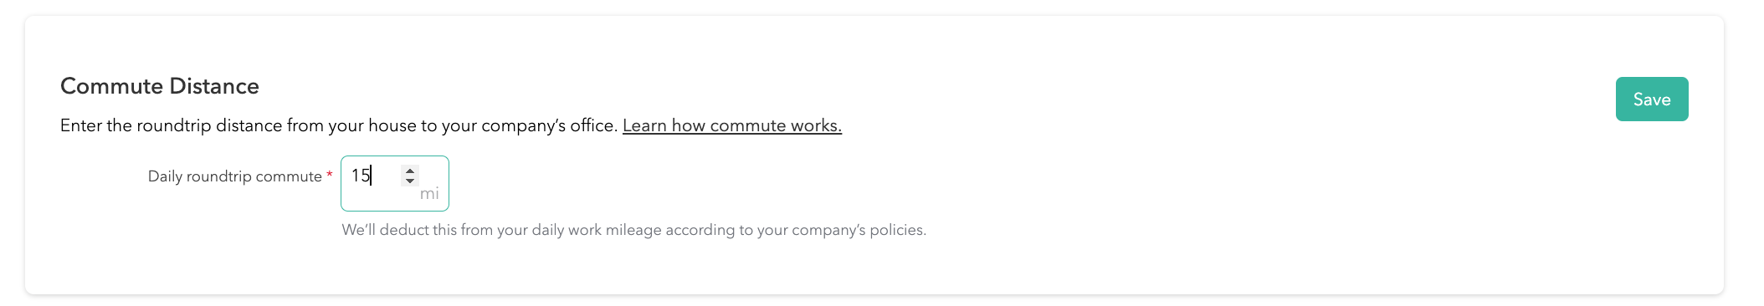Place the cursor on the value 15
The width and height of the screenshot is (1764, 306).
tap(361, 176)
